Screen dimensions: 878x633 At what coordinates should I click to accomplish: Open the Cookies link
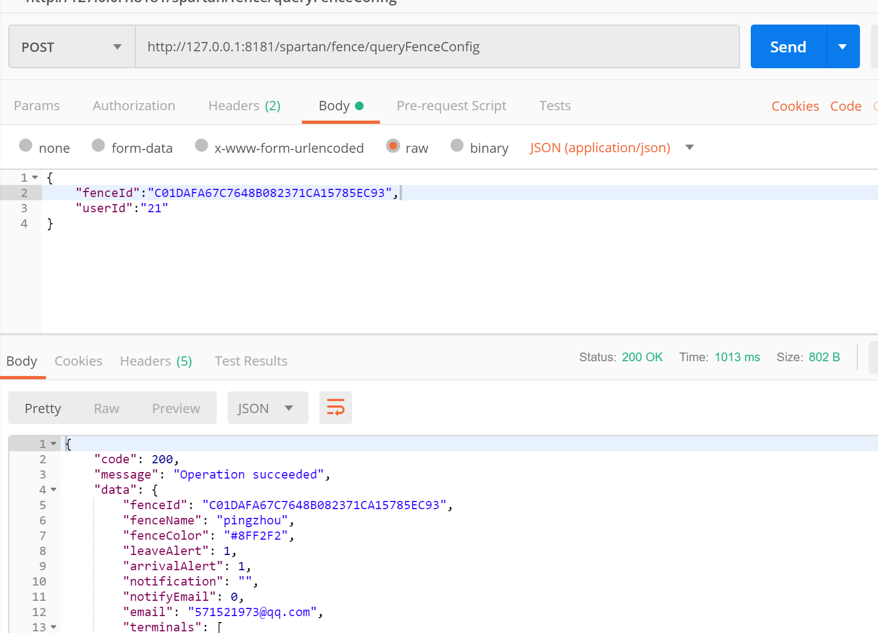pos(794,106)
